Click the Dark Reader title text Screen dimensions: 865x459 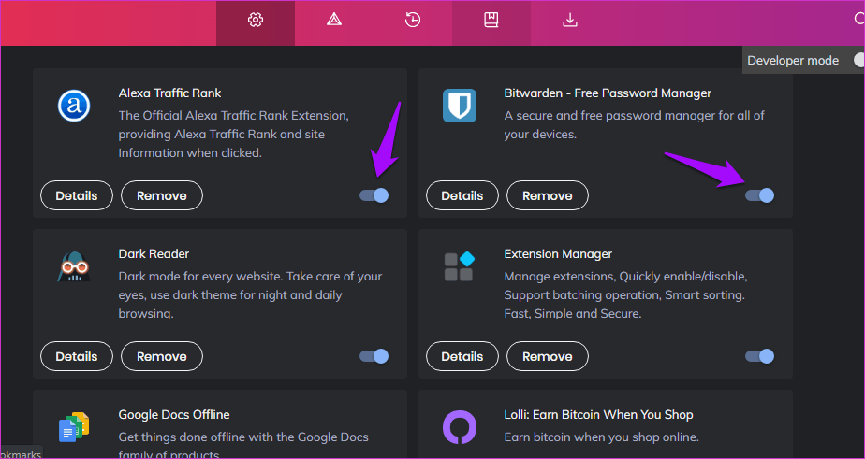coord(154,254)
